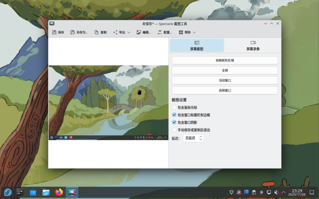Image resolution: width=319 pixels, height=199 pixels.
Task: Click the Spectacle task in the taskbar
Action: pyautogui.click(x=72, y=192)
